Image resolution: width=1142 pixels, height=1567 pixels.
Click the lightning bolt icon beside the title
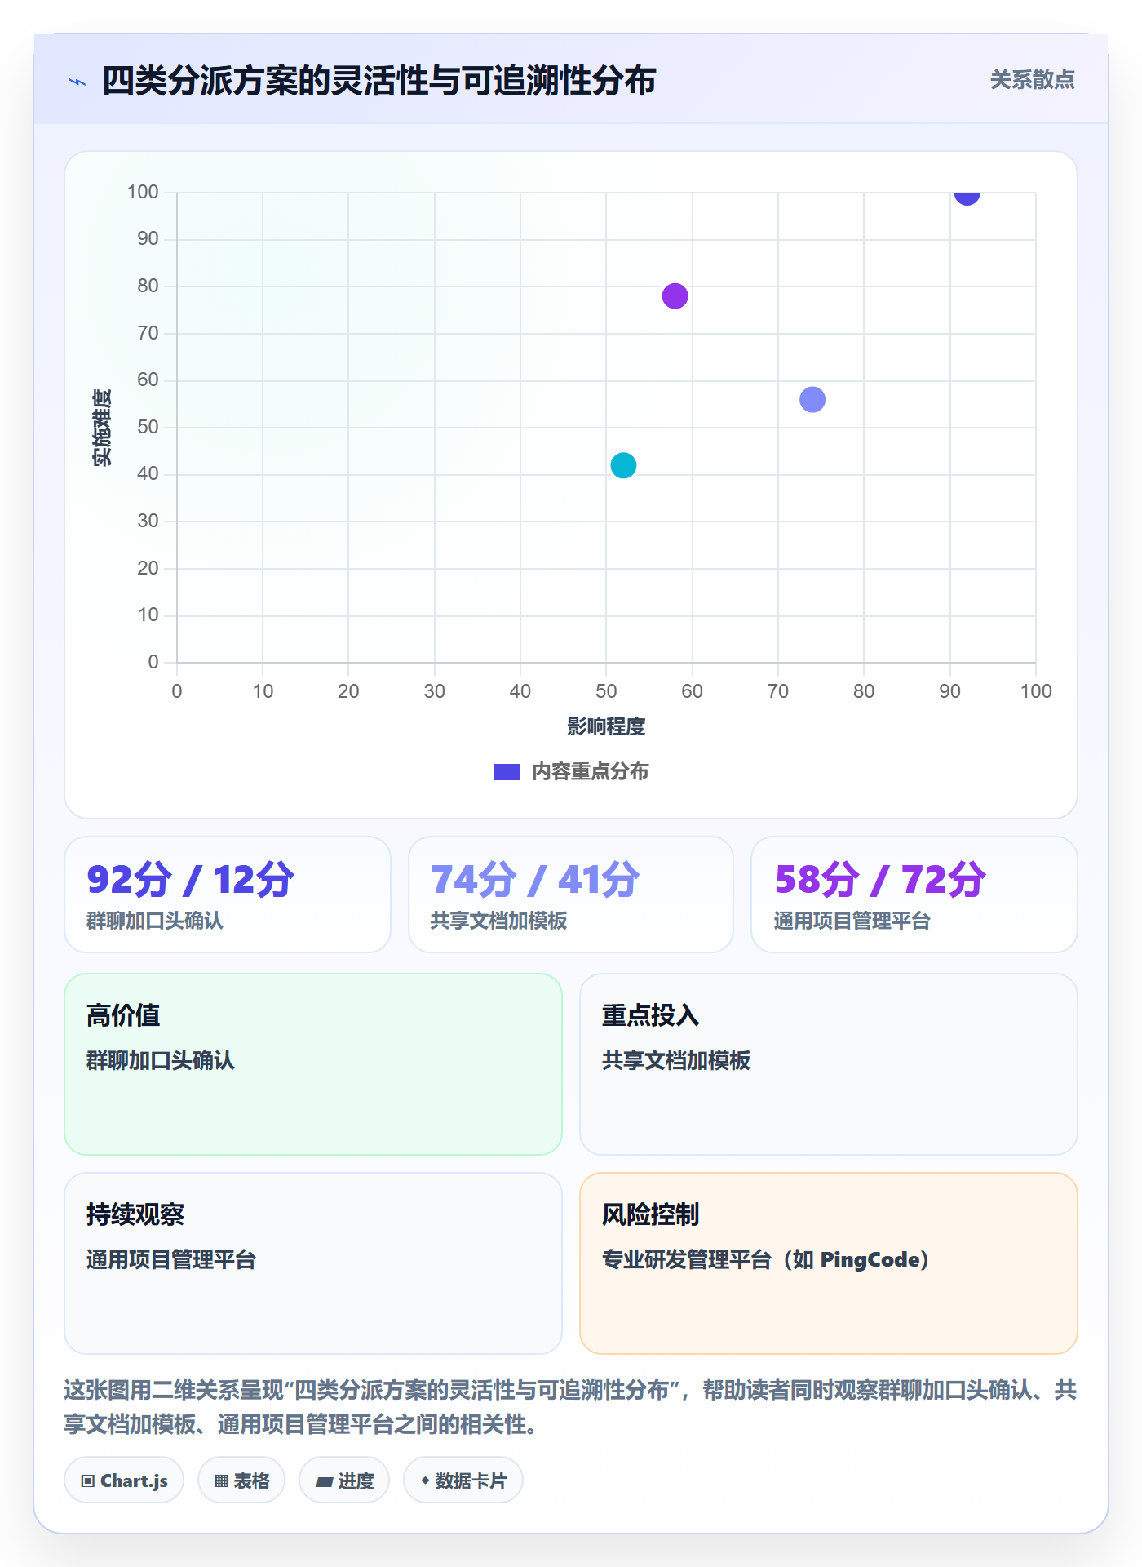(77, 82)
